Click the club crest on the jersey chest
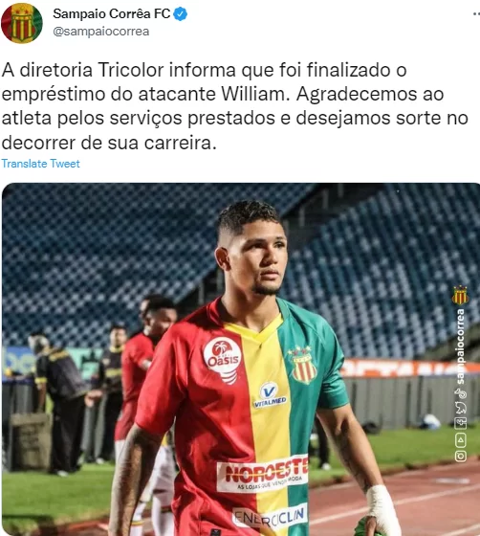 [302, 365]
